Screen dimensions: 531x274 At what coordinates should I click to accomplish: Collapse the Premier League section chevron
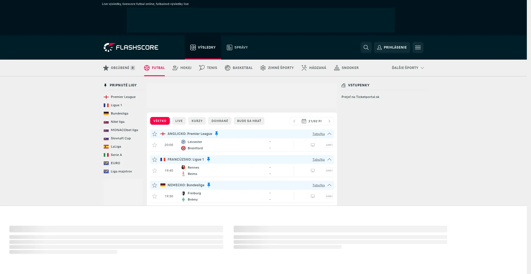(x=329, y=134)
